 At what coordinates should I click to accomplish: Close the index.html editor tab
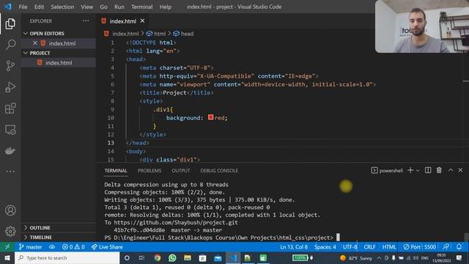(x=143, y=21)
